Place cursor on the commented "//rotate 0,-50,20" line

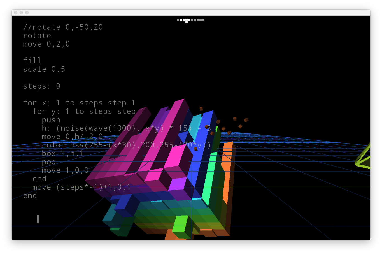coord(63,27)
